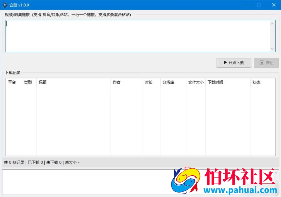Sort by the 分辨率 column header
This screenshot has width=281, height=197.
pyautogui.click(x=173, y=82)
